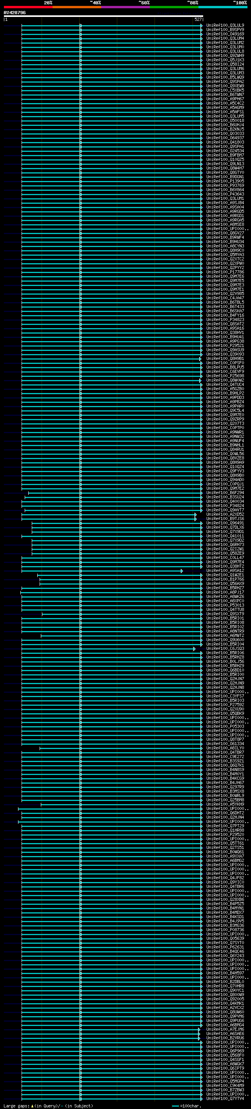251x1109 pixels.
Task: Choose the UniRef100_Q41803 row label
Action: click(x=225, y=142)
